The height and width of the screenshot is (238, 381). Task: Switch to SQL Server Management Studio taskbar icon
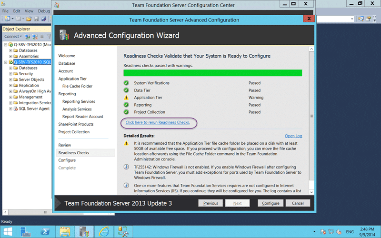pyautogui.click(x=123, y=232)
